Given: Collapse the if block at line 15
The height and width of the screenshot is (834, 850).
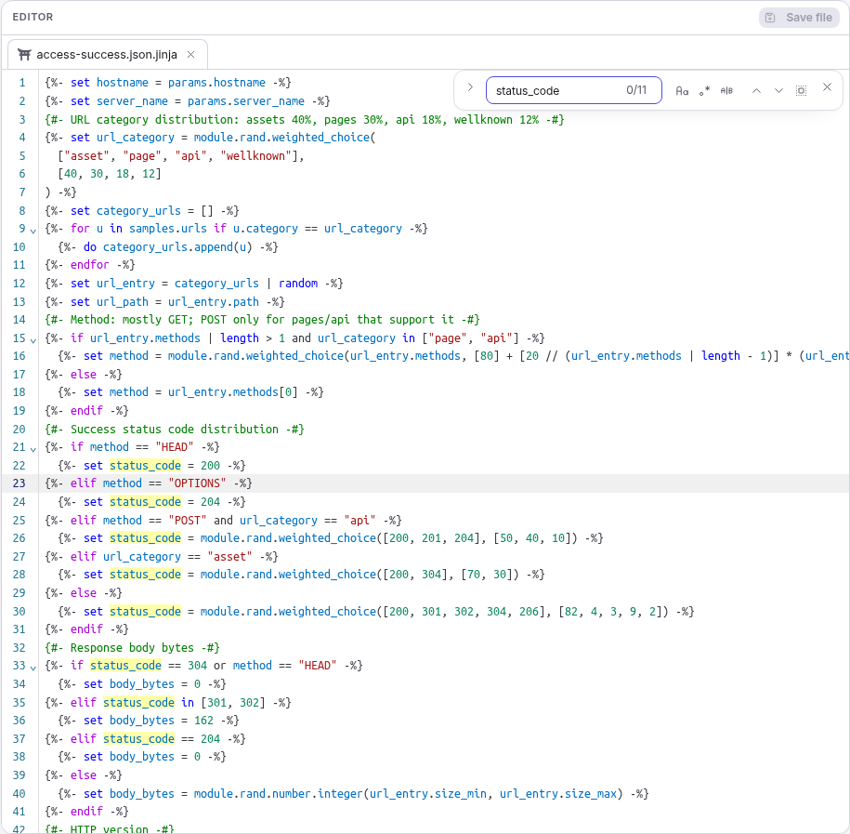Looking at the screenshot, I should point(33,341).
